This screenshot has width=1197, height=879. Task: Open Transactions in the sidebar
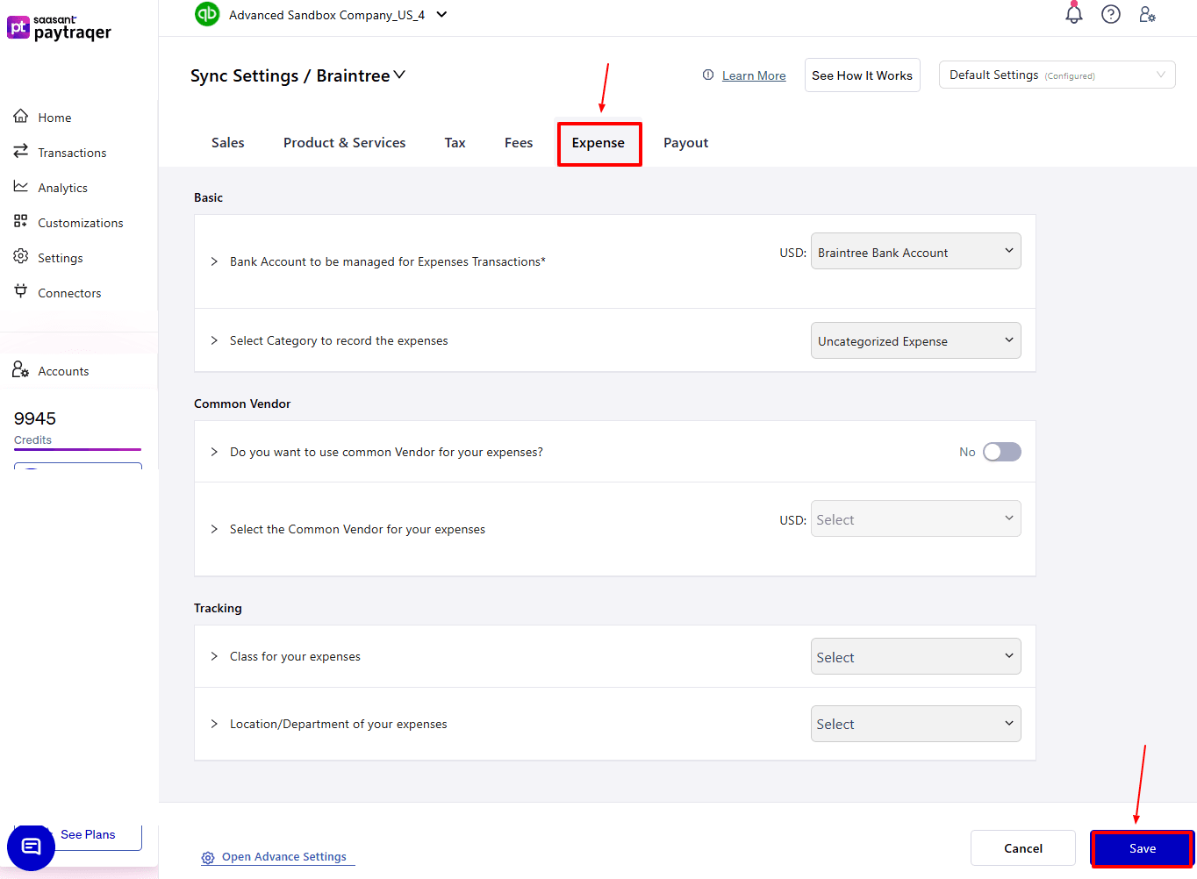pyautogui.click(x=72, y=153)
